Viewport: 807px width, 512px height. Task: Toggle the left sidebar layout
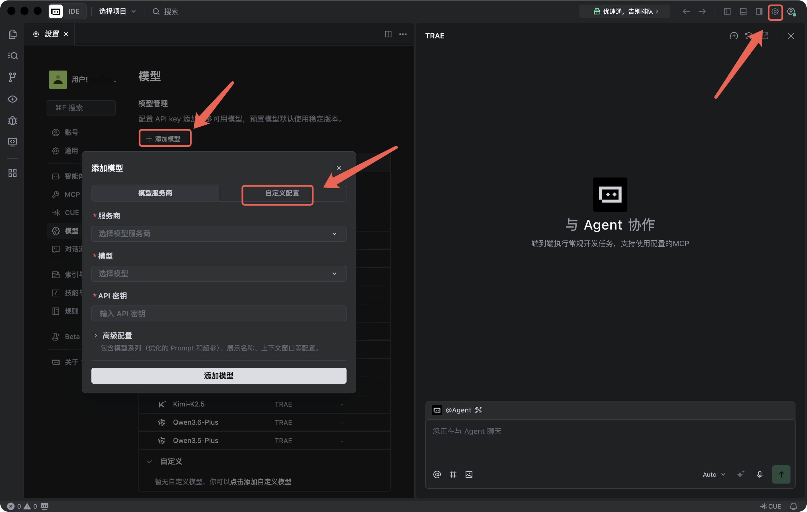pos(727,11)
